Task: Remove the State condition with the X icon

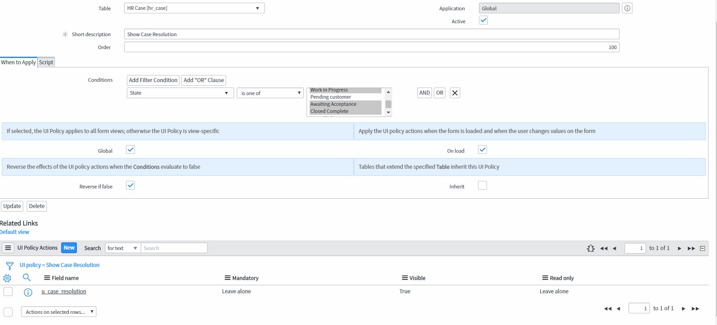Action: pyautogui.click(x=455, y=93)
